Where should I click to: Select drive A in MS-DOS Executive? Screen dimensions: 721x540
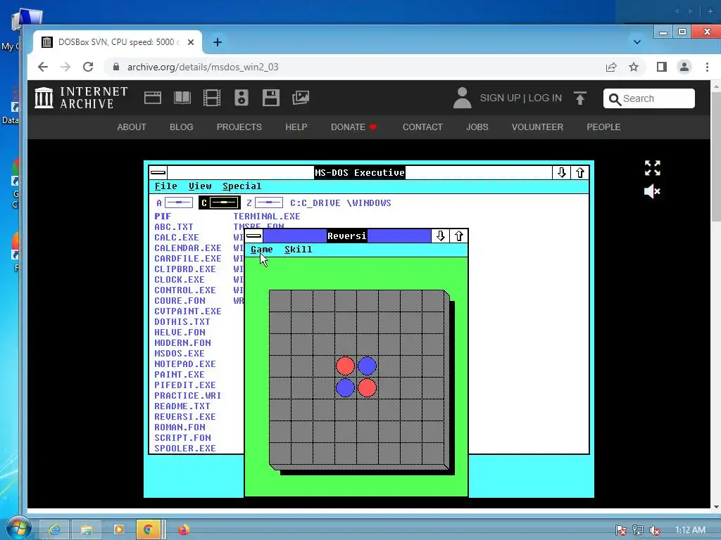pyautogui.click(x=175, y=202)
